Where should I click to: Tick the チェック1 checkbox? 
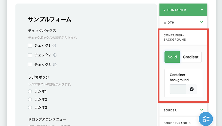(30, 46)
